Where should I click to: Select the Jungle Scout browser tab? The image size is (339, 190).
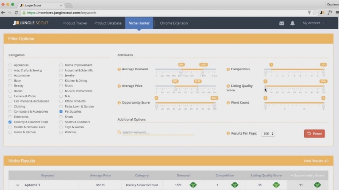(41, 5)
